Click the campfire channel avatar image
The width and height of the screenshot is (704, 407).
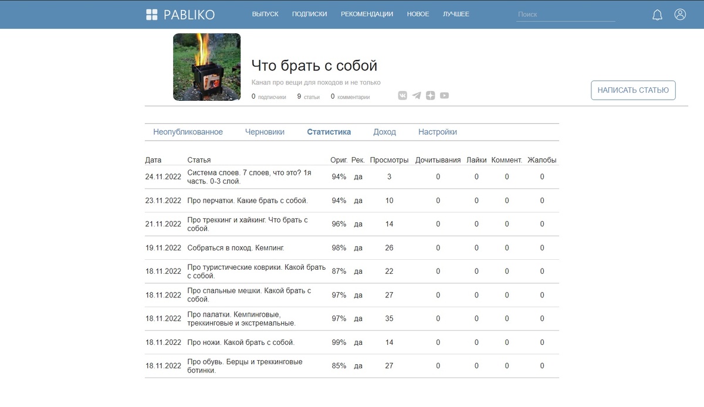pos(207,67)
